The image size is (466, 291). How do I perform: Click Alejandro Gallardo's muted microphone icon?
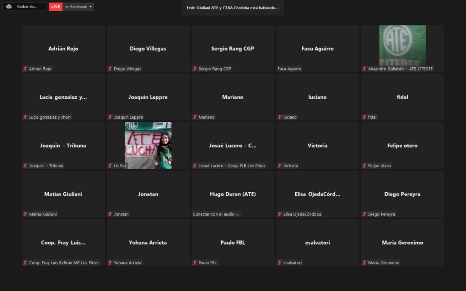click(365, 69)
